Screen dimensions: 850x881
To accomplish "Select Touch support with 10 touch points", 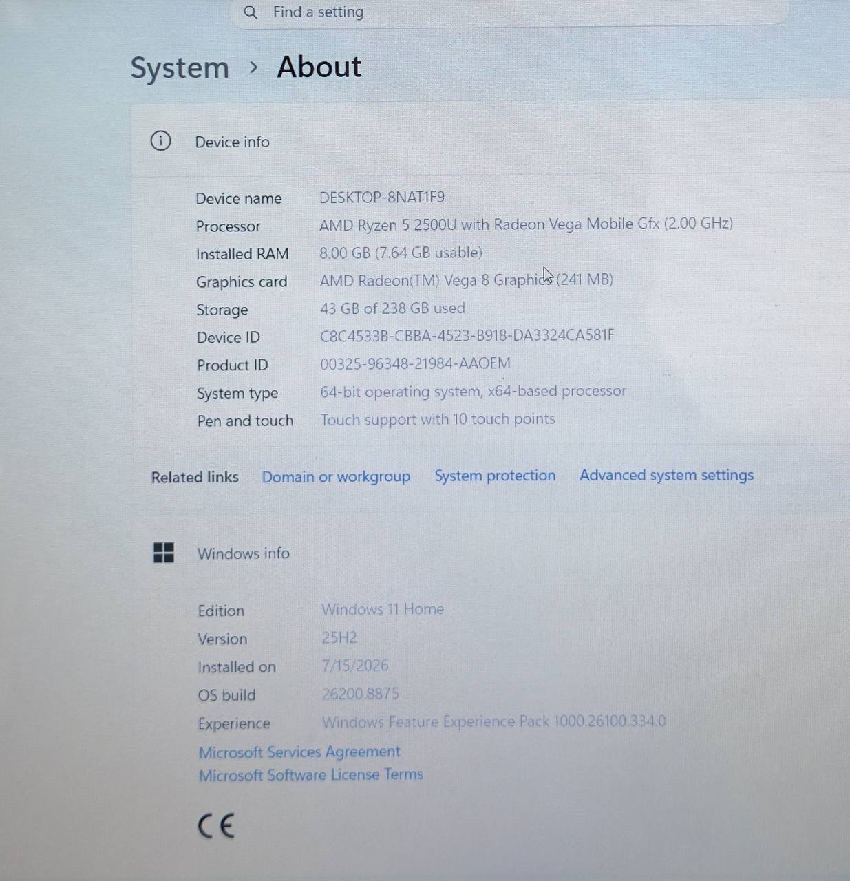I will [438, 420].
